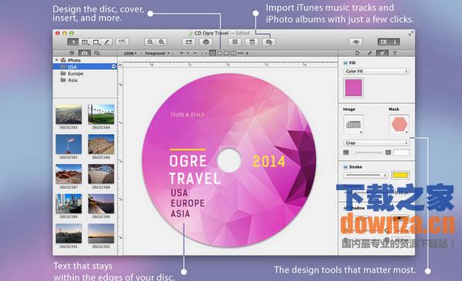The width and height of the screenshot is (462, 281).
Task: Select the disc design element icon
Action: pyautogui.click(x=212, y=53)
